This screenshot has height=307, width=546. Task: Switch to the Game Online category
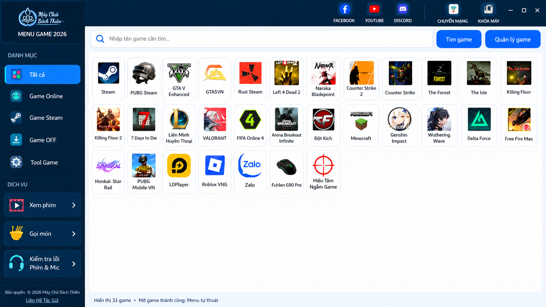[x=42, y=96]
